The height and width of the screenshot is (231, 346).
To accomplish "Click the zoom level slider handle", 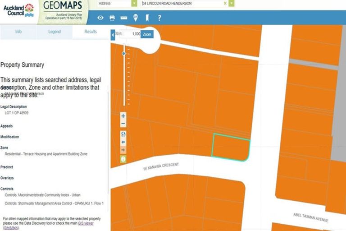I will (124, 54).
